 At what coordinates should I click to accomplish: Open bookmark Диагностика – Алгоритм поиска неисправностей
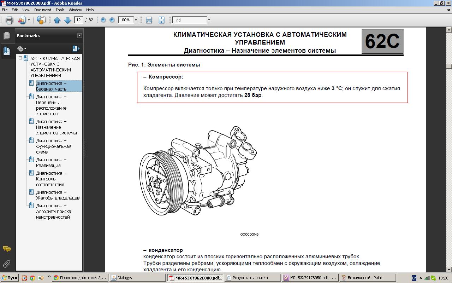point(54,211)
